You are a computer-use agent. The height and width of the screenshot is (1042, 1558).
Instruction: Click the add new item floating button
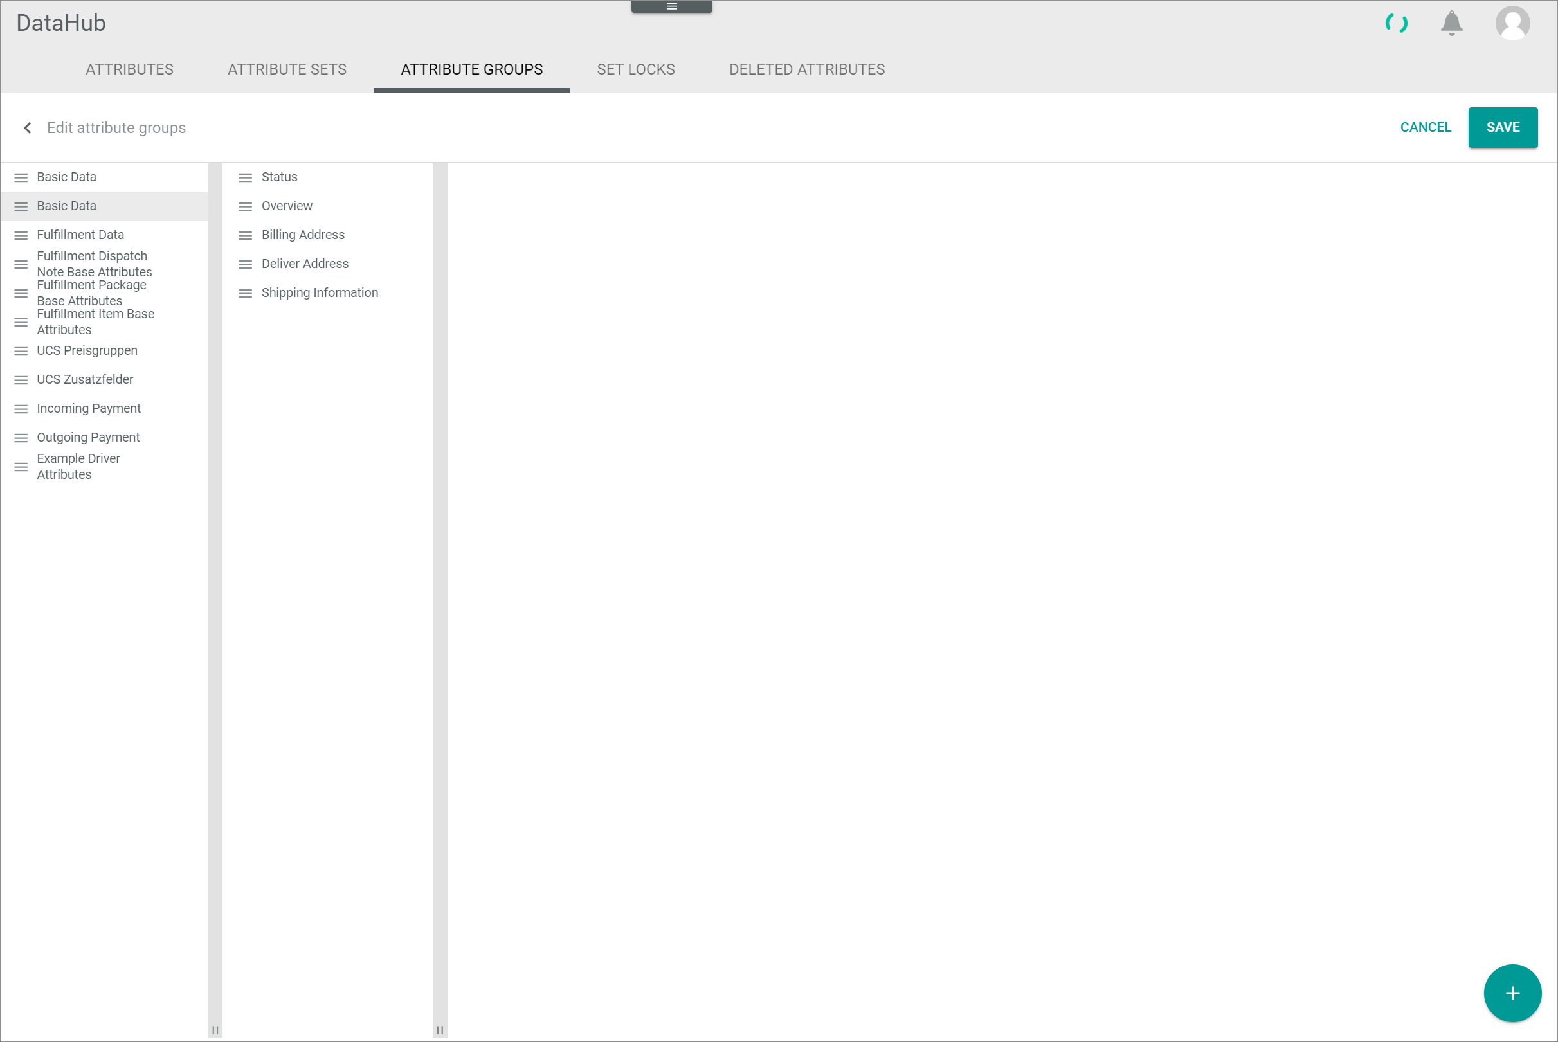coord(1512,993)
